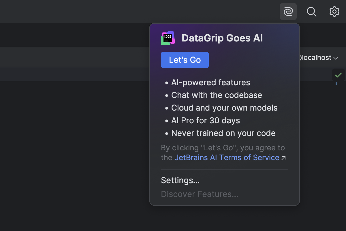Click the Chat with the codebase bullet
Image resolution: width=346 pixels, height=231 pixels.
[x=217, y=95]
